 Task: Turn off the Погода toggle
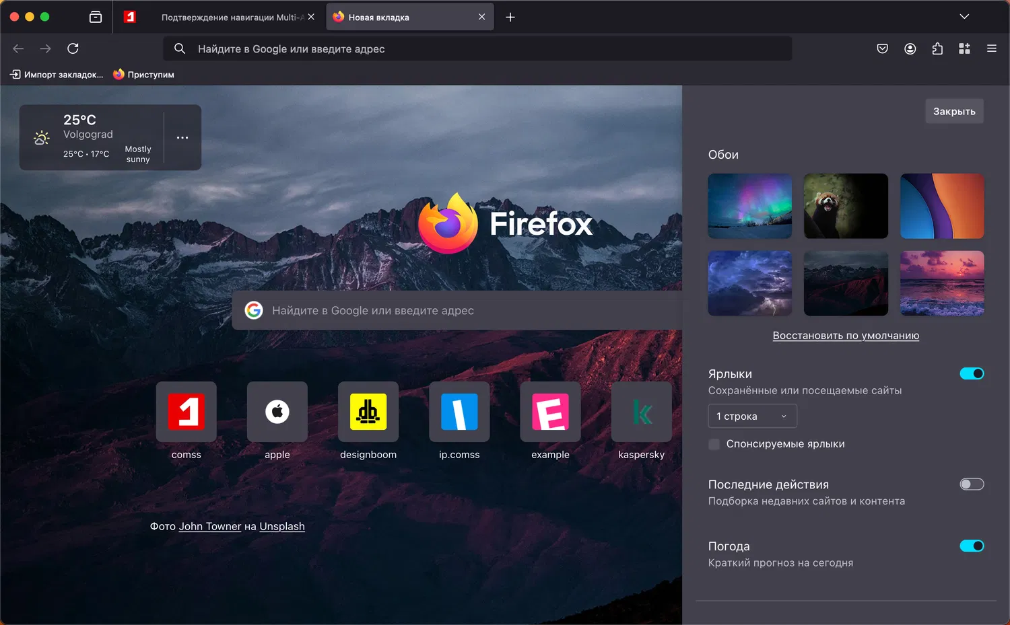[x=972, y=546]
